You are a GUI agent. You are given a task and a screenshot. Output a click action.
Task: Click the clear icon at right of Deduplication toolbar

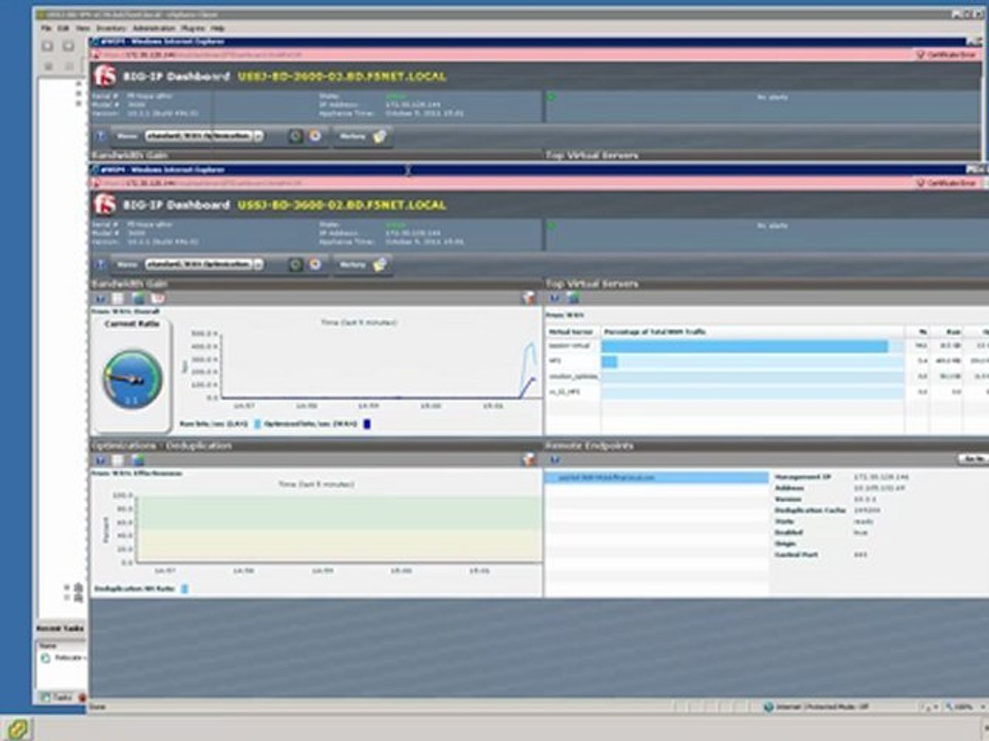528,460
